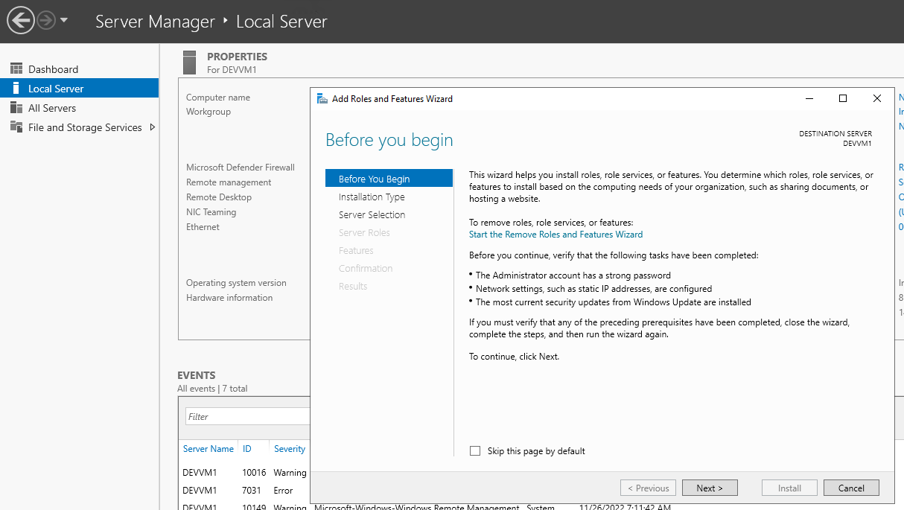
Task: Sort events by ID column header
Action: [247, 449]
